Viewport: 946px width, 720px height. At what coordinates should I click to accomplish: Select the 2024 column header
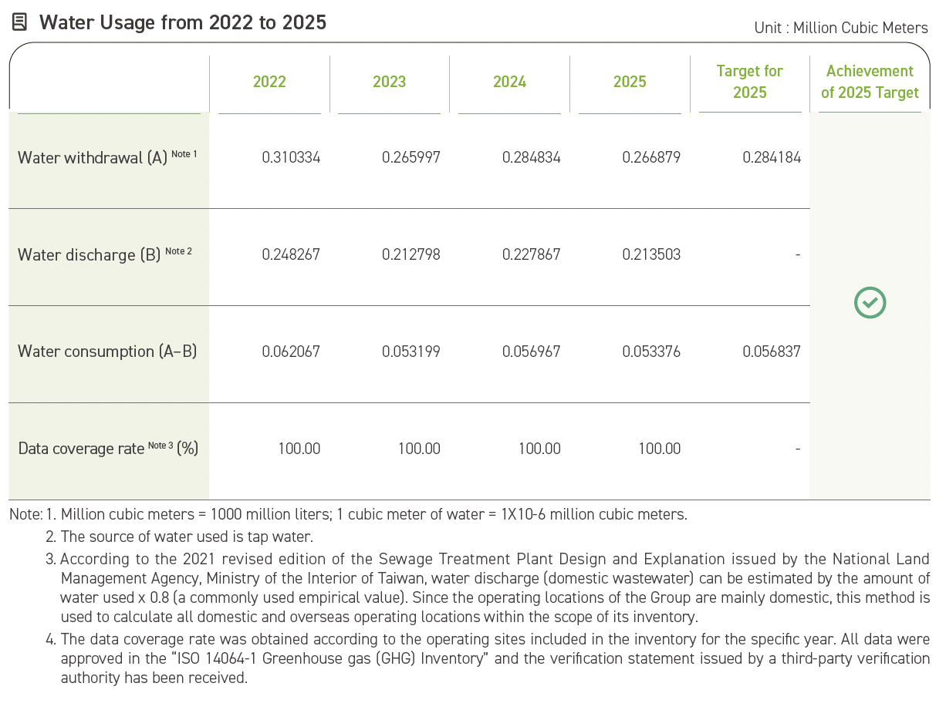pyautogui.click(x=509, y=82)
